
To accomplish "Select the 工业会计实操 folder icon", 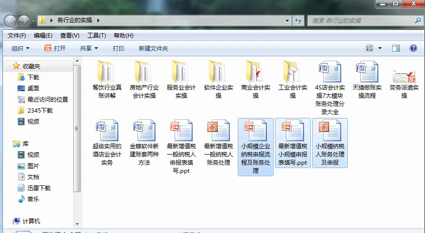I will click(x=292, y=72).
